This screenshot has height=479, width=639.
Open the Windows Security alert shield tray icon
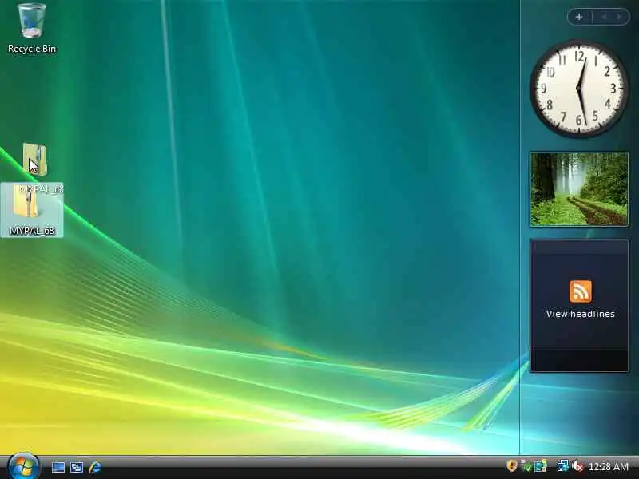pyautogui.click(x=511, y=465)
